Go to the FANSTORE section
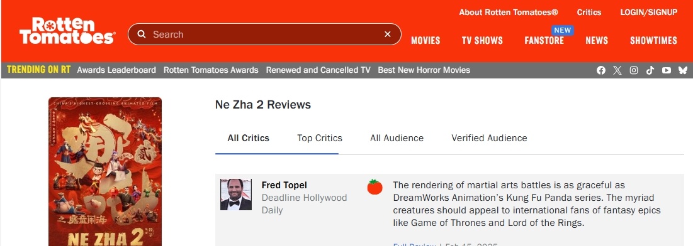Viewport: 693px width, 246px height. coord(544,41)
